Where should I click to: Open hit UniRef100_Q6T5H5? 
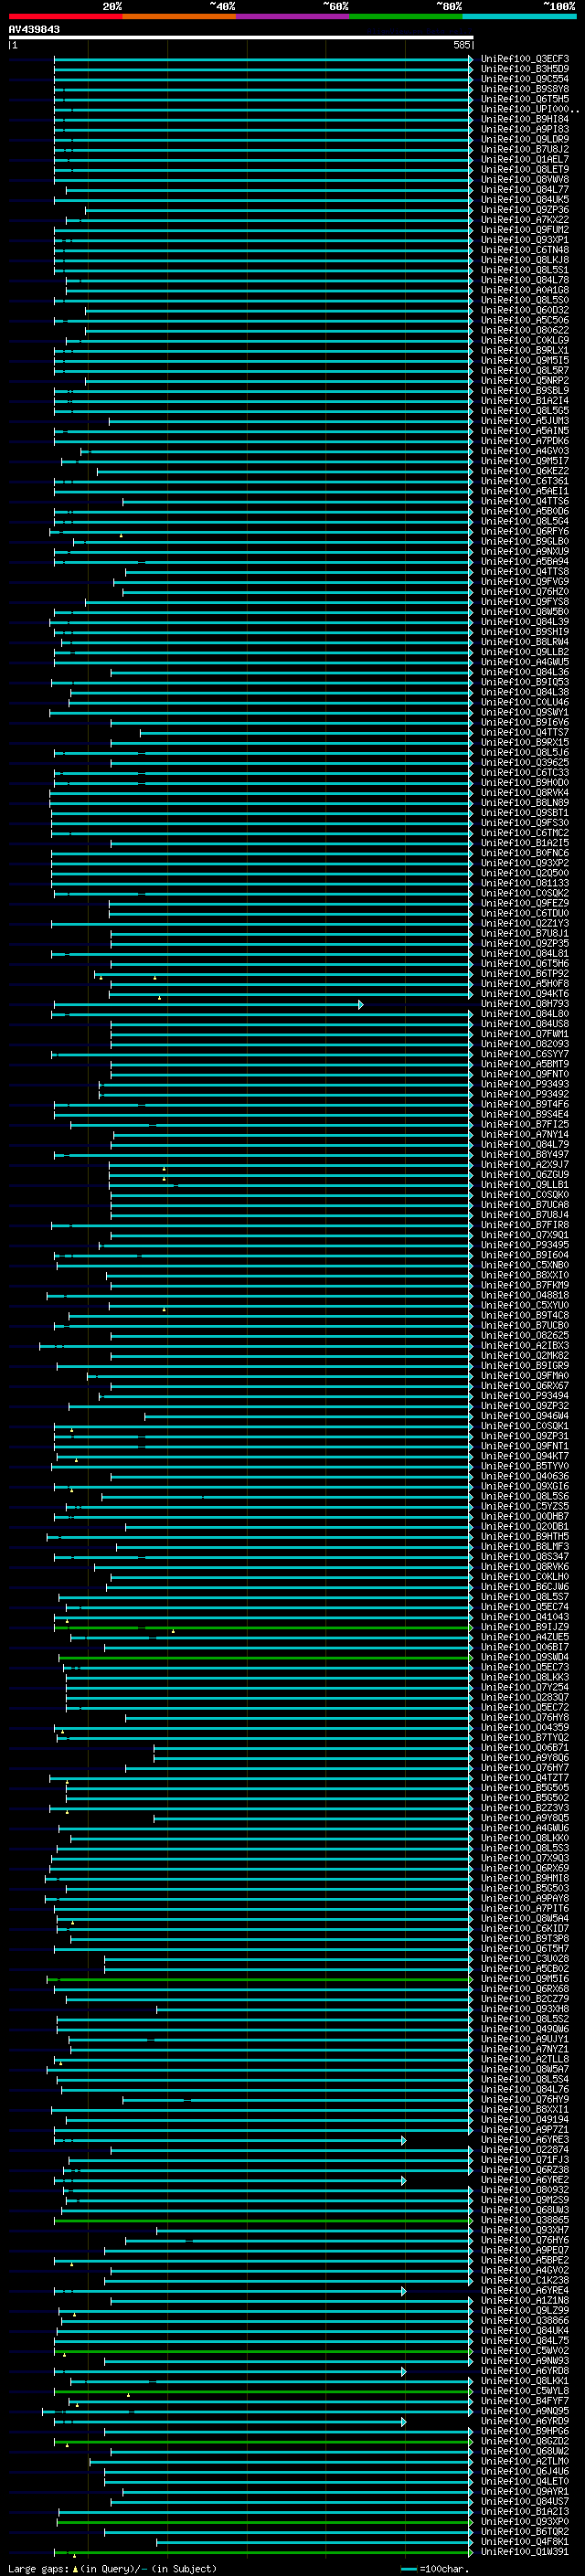(524, 99)
